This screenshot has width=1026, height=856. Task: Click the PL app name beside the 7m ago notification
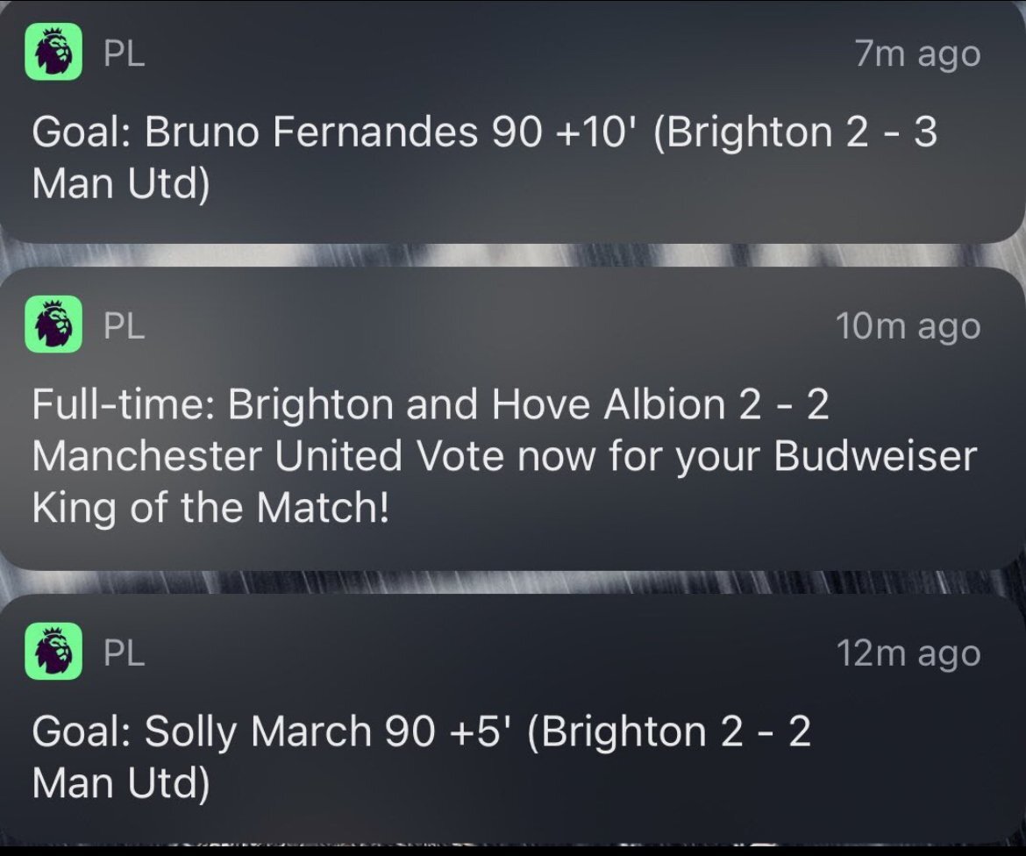coord(124,54)
